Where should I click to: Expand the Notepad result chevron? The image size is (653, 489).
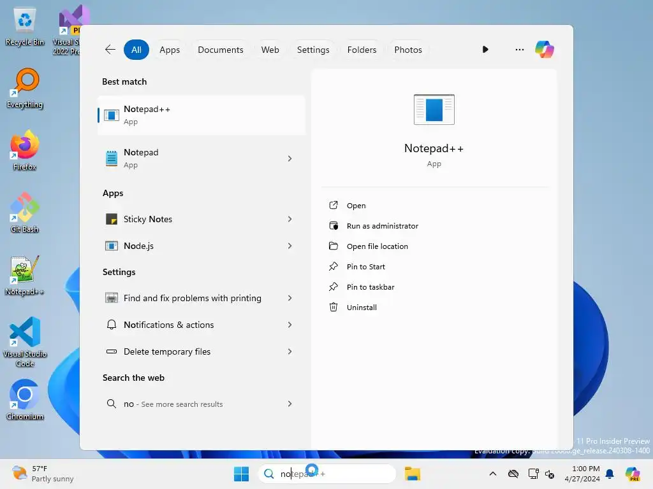[x=290, y=159]
